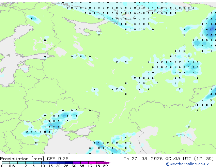216x167 pixels.
Task: Click the '12' precipitation value on map
Action: pos(211,30)
